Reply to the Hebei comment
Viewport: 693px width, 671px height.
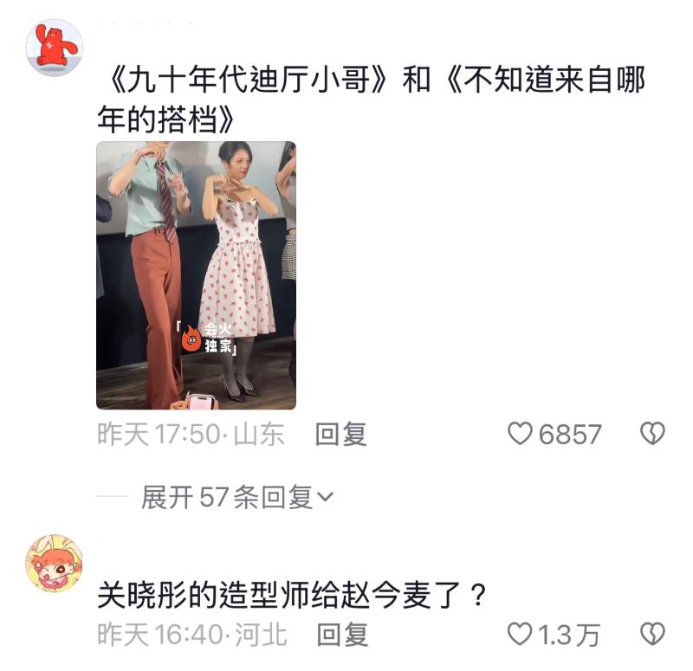tap(342, 635)
